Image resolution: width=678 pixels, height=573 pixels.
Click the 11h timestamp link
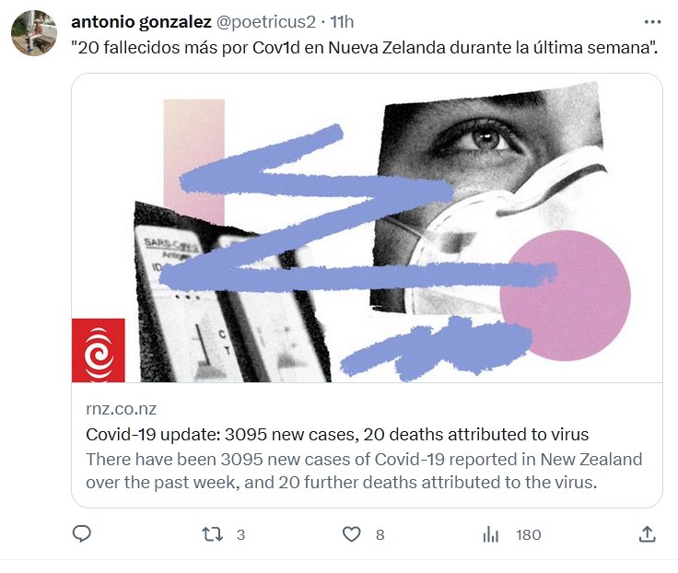pos(342,21)
